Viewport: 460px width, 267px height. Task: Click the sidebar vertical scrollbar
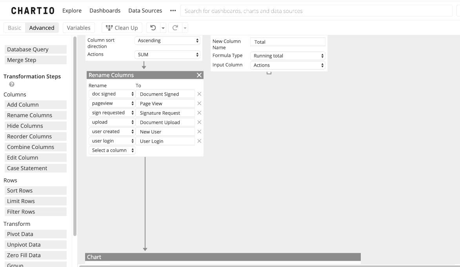(75, 136)
